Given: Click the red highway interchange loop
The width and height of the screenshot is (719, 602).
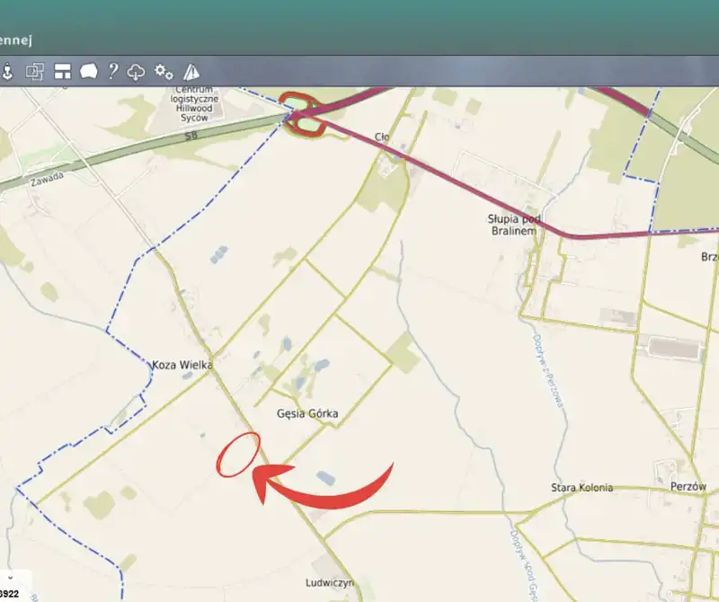Looking at the screenshot, I should click(x=303, y=115).
